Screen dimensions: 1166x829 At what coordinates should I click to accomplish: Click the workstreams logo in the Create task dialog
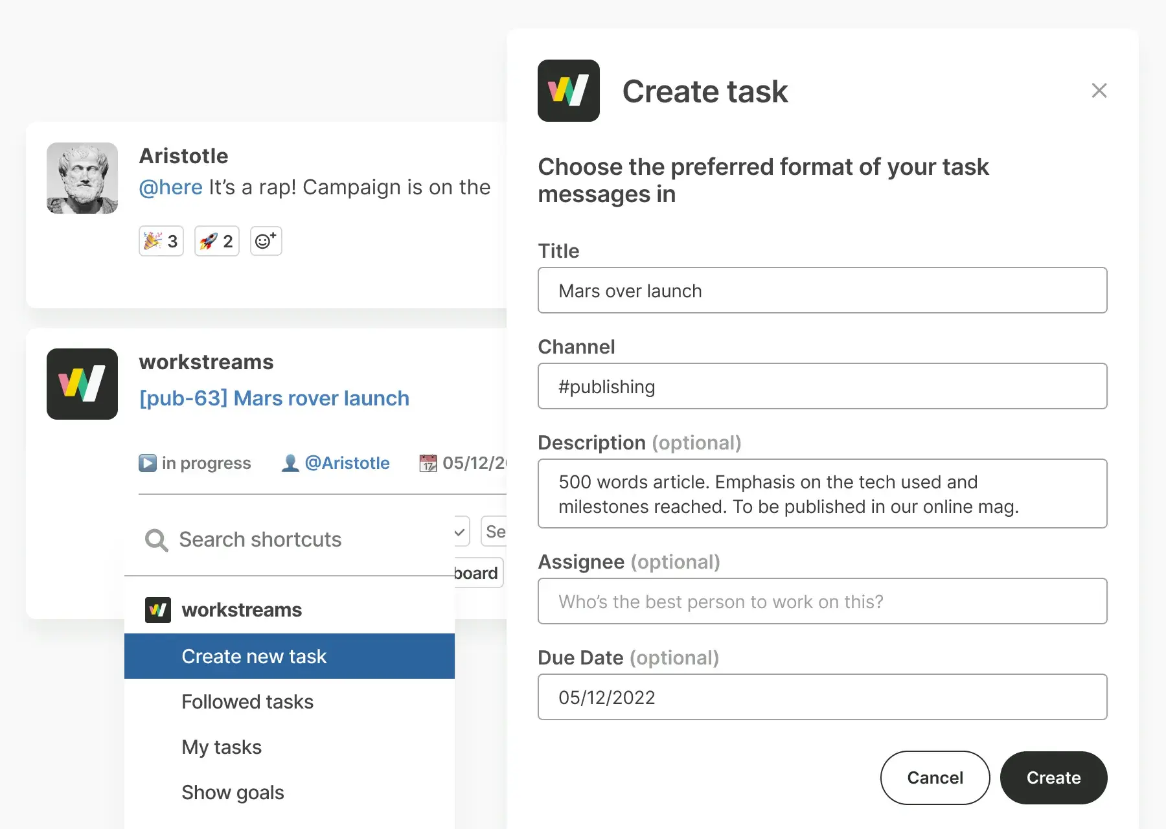pyautogui.click(x=568, y=91)
